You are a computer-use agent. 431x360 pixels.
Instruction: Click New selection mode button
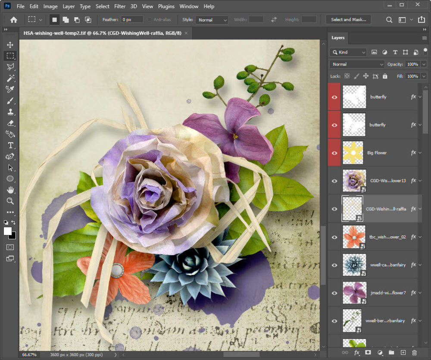click(54, 20)
